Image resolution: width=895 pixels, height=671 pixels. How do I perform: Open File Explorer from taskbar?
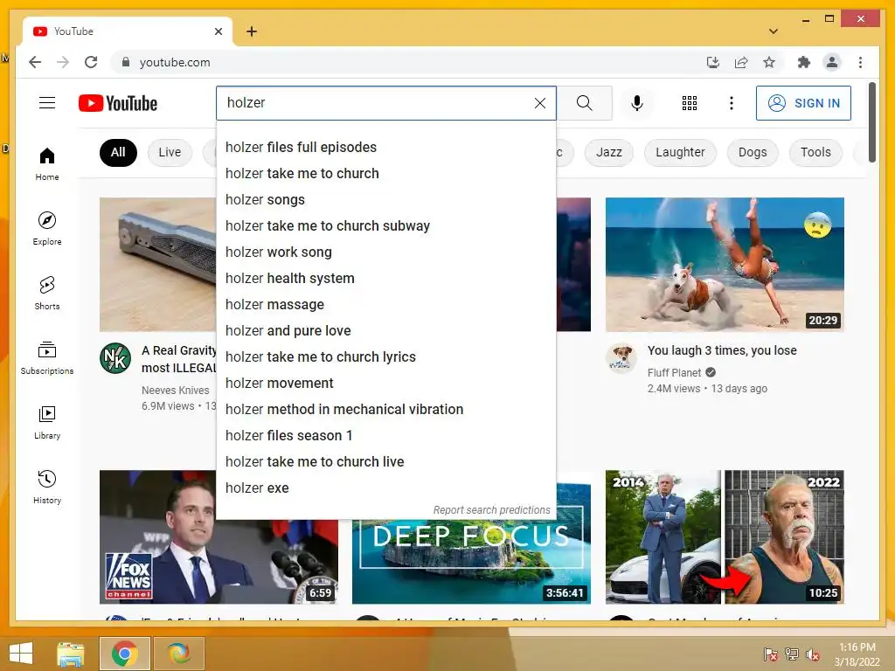(71, 654)
